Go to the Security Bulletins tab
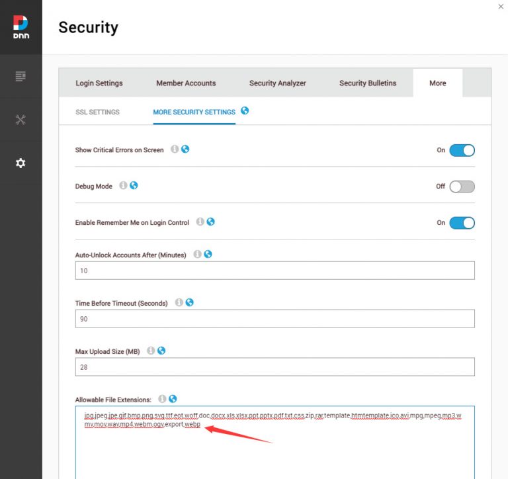The image size is (508, 479). click(368, 83)
